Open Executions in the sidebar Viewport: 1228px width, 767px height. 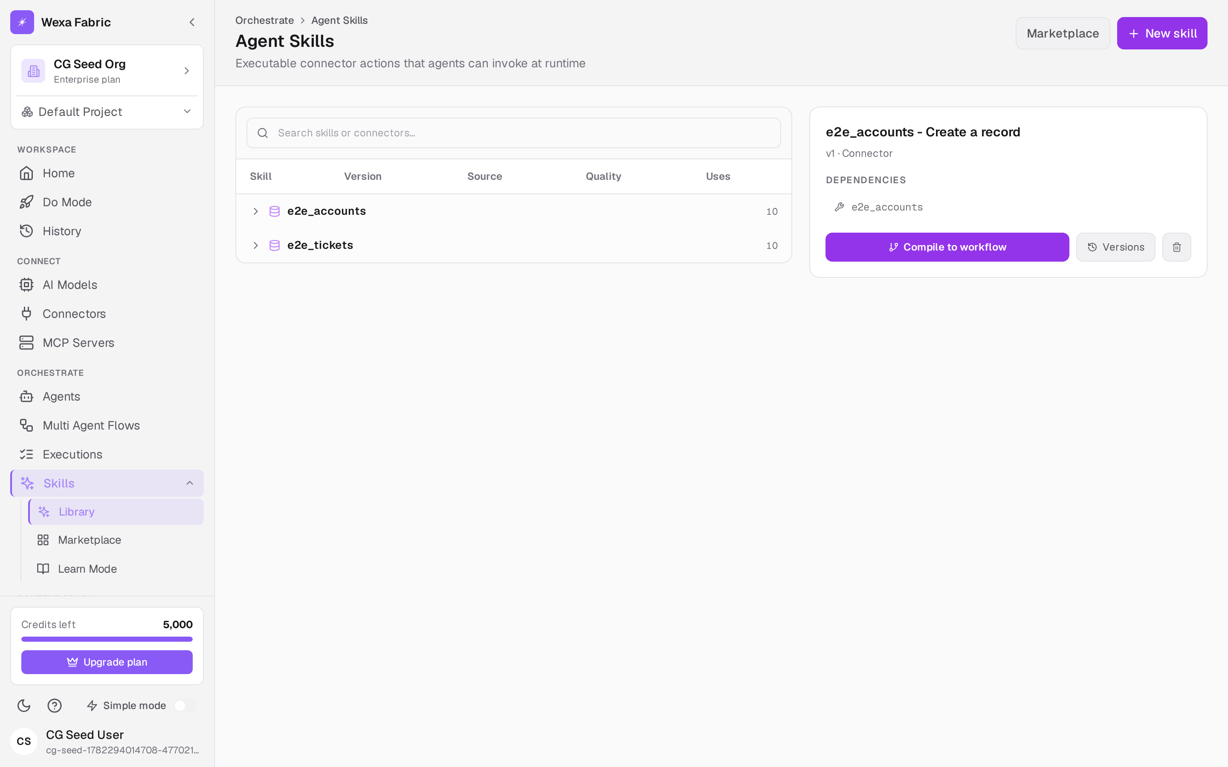(x=107, y=455)
